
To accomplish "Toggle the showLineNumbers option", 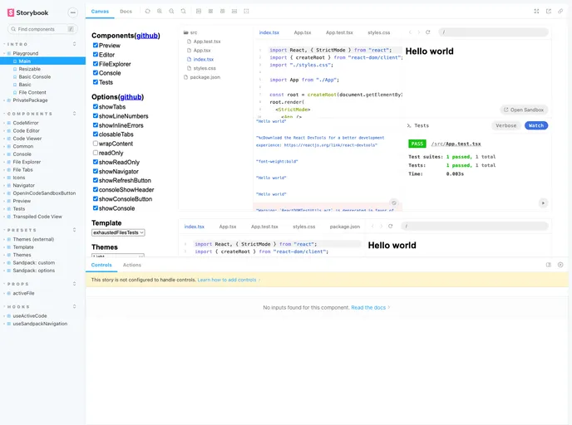I will tap(96, 116).
